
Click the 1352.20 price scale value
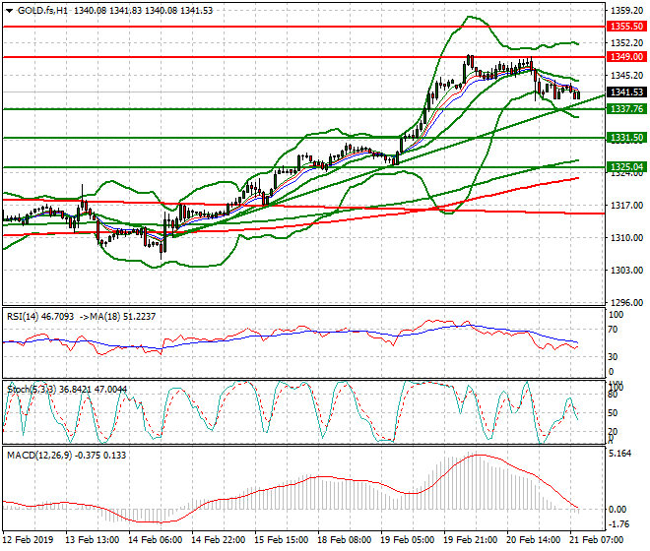[x=626, y=43]
